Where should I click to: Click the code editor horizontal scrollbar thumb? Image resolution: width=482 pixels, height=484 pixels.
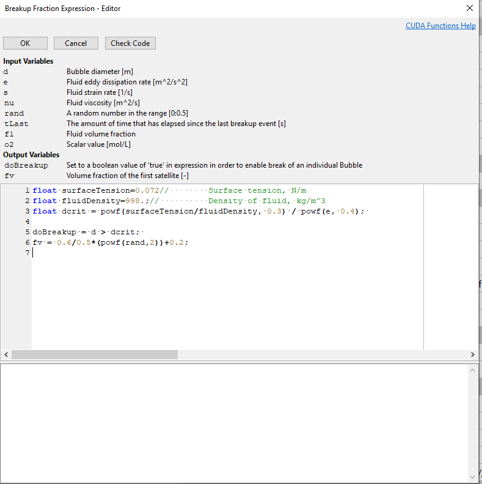click(95, 355)
